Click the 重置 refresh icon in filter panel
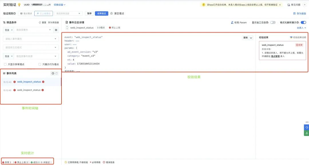Image resolution: width=309 pixels, height=165 pixels. click(40, 23)
